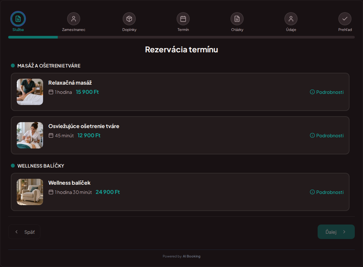
Task: Select the Údaje step person icon
Action: (291, 19)
